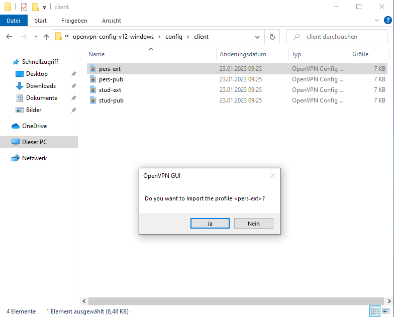Decline import by clicking Nein
This screenshot has width=394, height=317.
point(253,223)
